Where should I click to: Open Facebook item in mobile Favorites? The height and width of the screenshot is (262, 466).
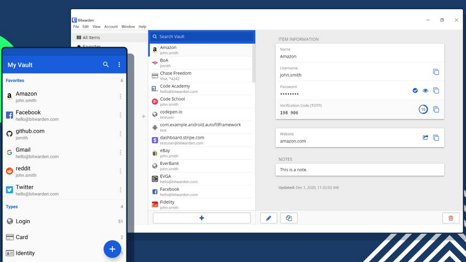(x=64, y=115)
